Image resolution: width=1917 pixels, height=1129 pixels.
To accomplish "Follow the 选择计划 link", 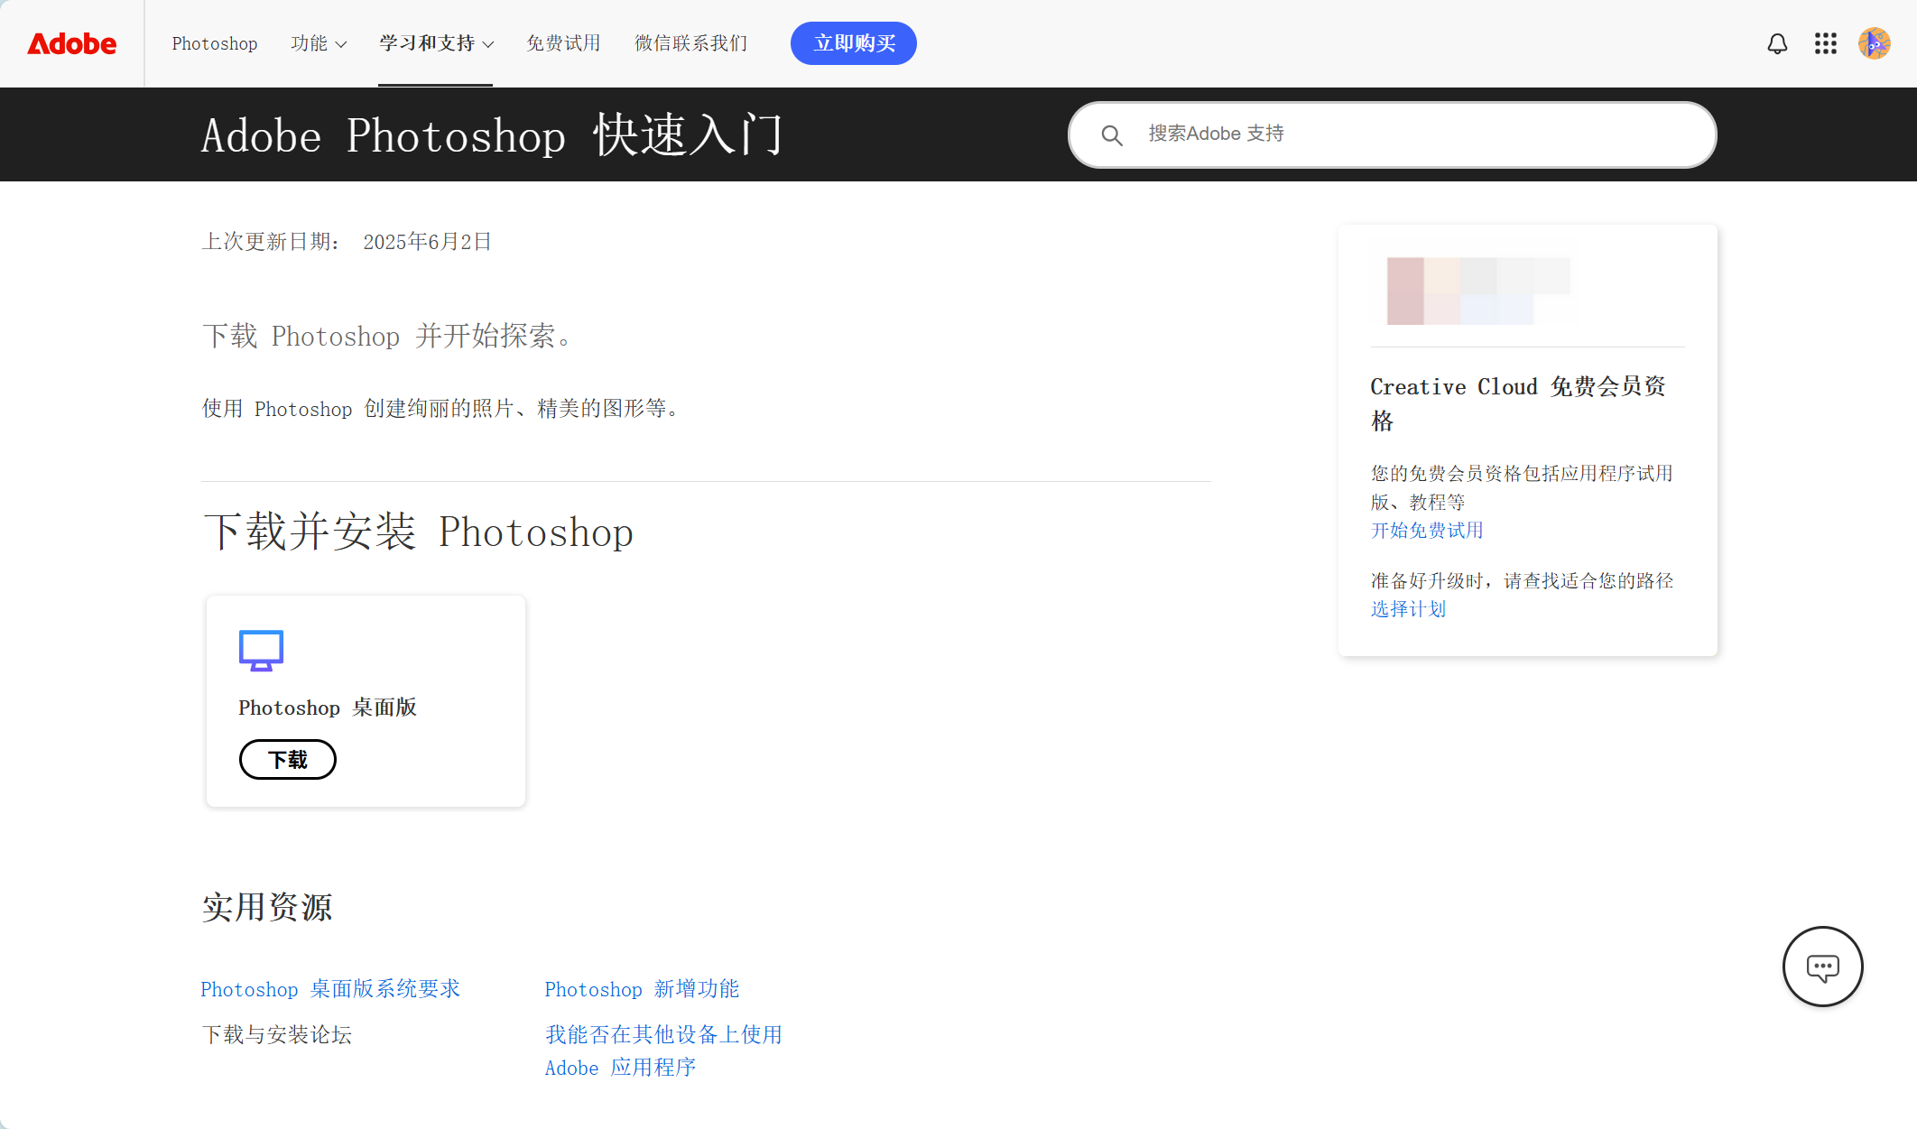I will [x=1408, y=609].
